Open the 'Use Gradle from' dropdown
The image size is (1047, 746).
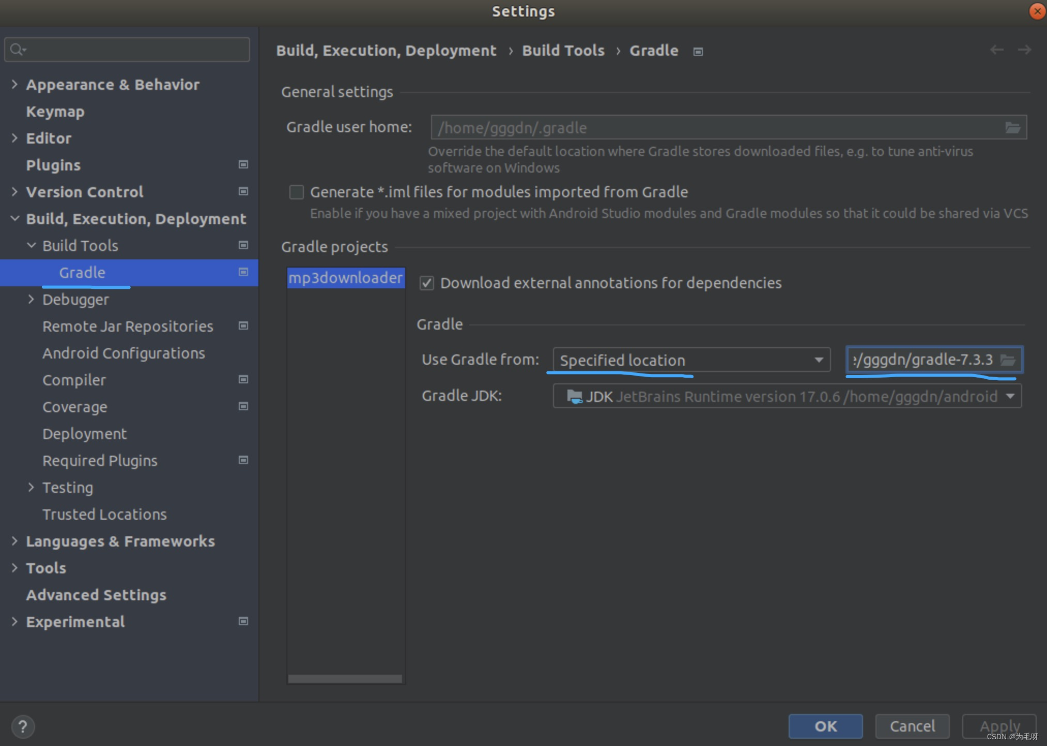point(818,360)
